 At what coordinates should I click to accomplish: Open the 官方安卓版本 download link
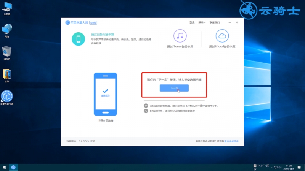[231, 141]
